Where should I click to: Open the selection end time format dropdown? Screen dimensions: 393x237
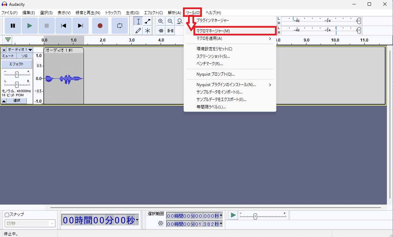coord(221,224)
